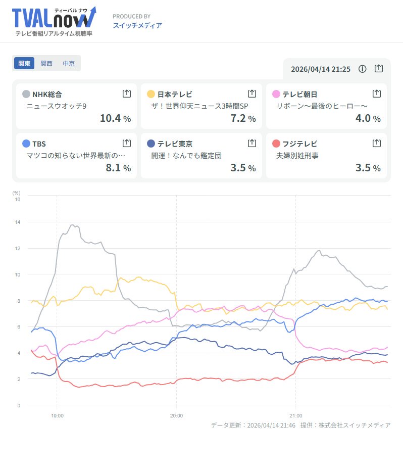The image size is (403, 472).
Task: Open the info icon beside the date
Action: coord(362,69)
